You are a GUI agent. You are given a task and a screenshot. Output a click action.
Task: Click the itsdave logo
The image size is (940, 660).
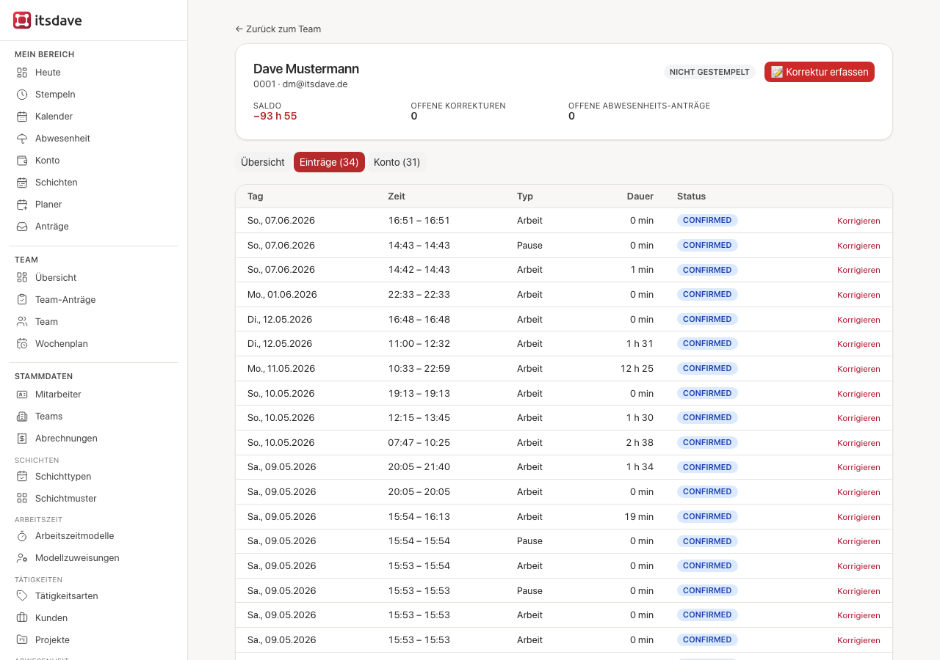(48, 21)
